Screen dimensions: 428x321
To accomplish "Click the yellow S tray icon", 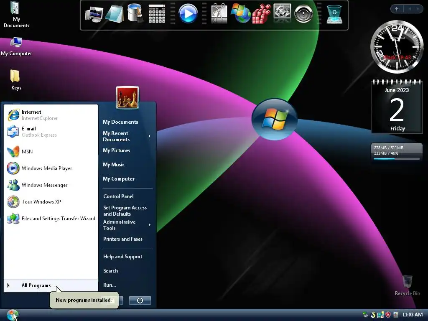I will [x=373, y=315].
